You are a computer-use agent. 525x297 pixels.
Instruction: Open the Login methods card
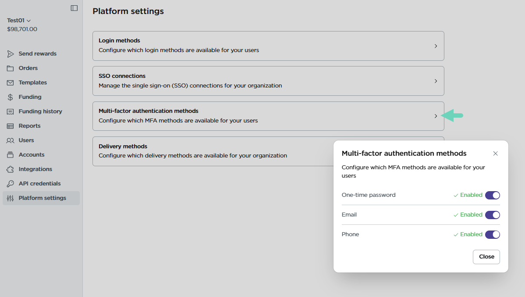pyautogui.click(x=268, y=46)
